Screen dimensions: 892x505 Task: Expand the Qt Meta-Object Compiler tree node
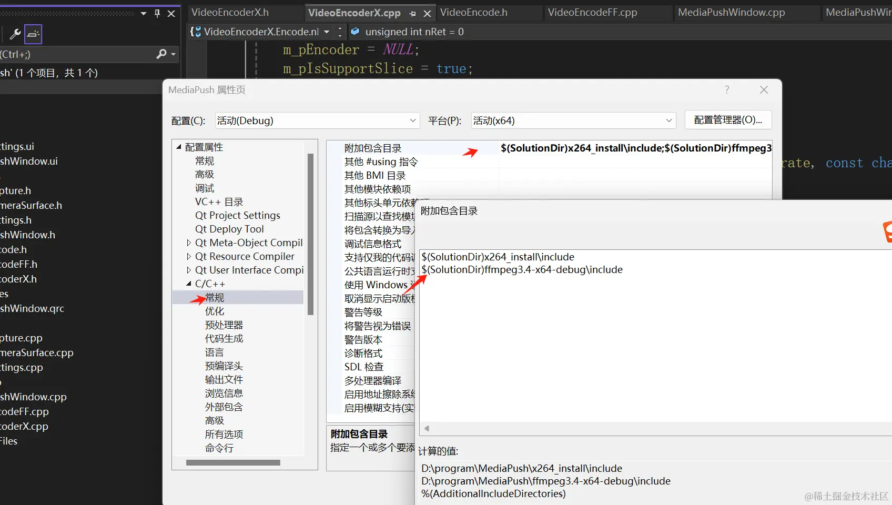189,243
